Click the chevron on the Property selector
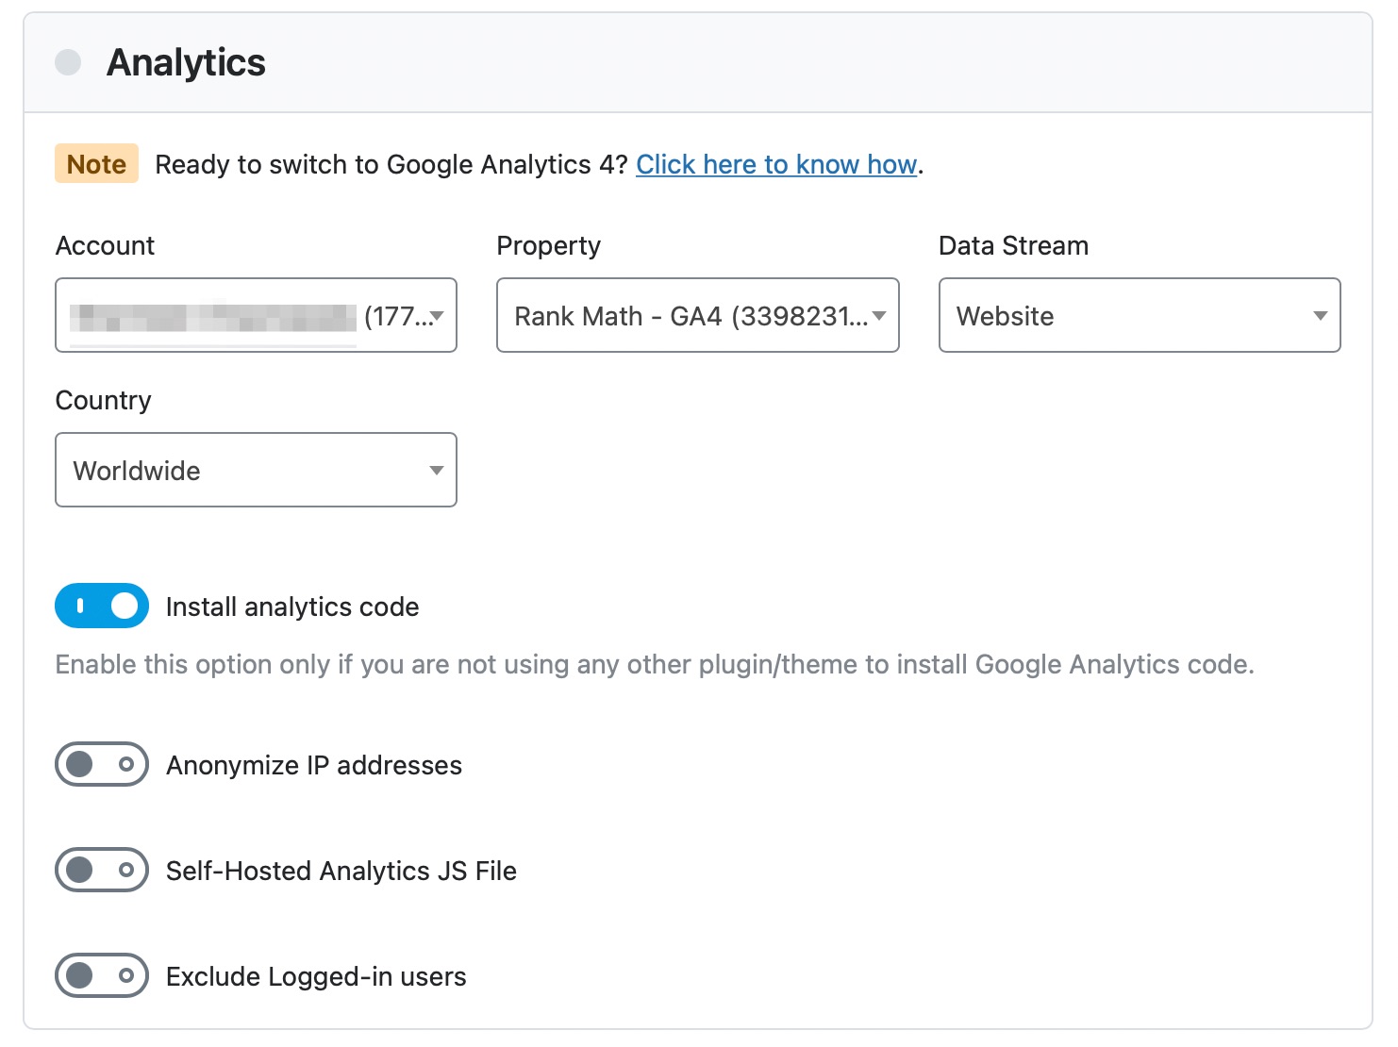Image resolution: width=1398 pixels, height=1047 pixels. [879, 316]
